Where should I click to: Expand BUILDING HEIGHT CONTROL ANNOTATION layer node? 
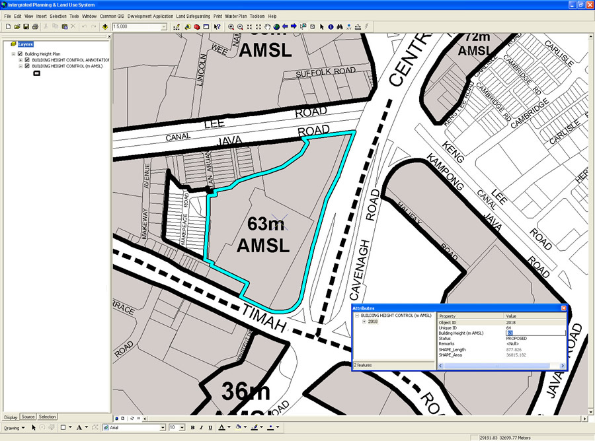(20, 60)
